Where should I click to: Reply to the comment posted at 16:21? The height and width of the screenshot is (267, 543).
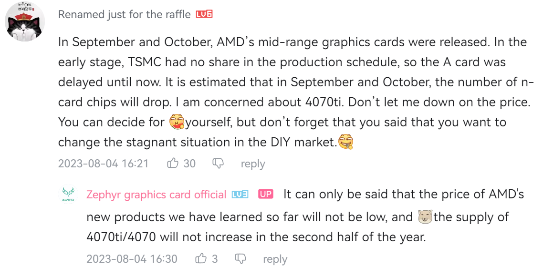click(x=253, y=164)
